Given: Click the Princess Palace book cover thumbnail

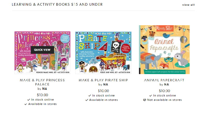Looking at the screenshot, I should pos(42,53).
